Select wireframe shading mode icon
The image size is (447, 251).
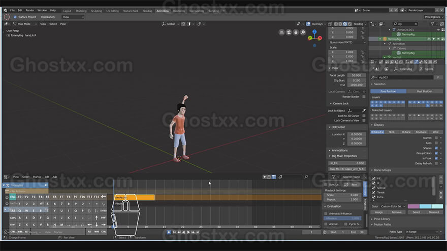[x=336, y=24]
